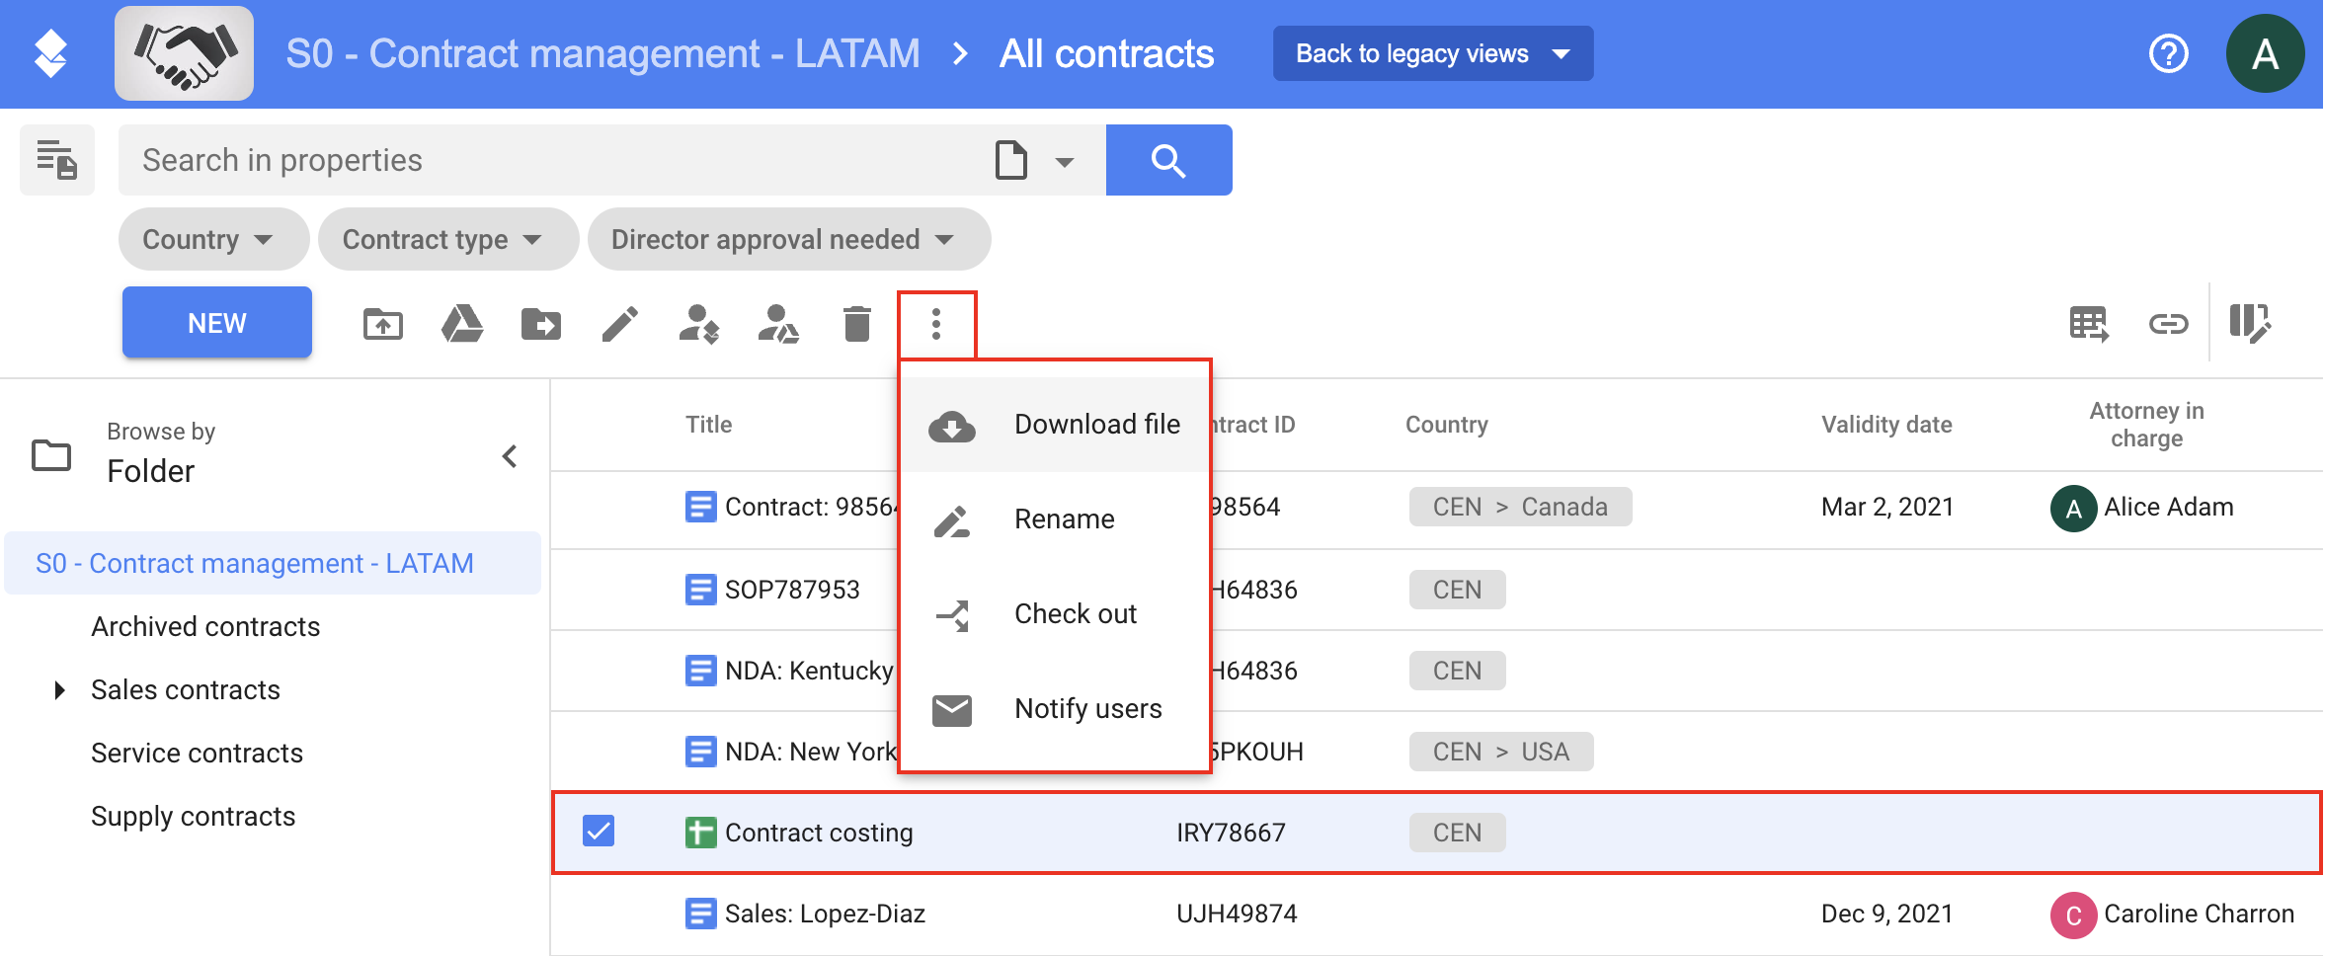Click the Browse by Folder selector

pyautogui.click(x=160, y=454)
